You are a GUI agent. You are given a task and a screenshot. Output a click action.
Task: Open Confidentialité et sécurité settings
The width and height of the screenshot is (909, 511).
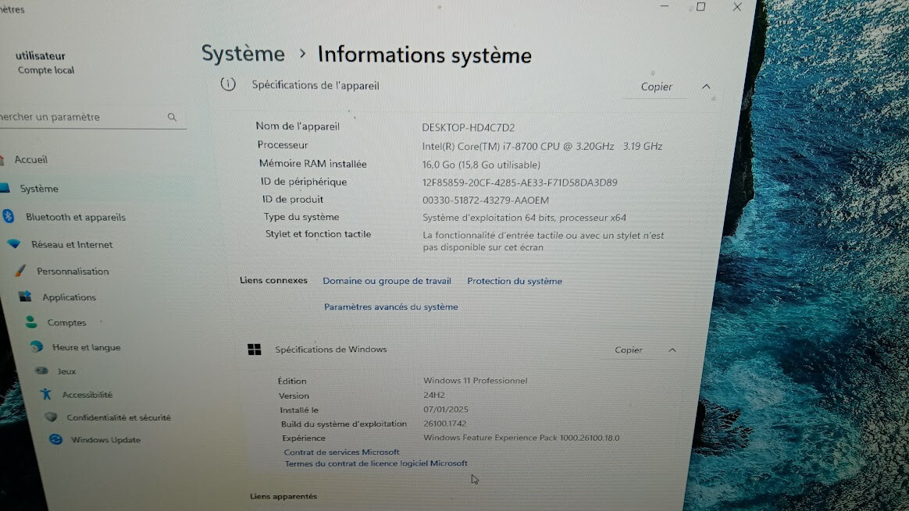[118, 417]
